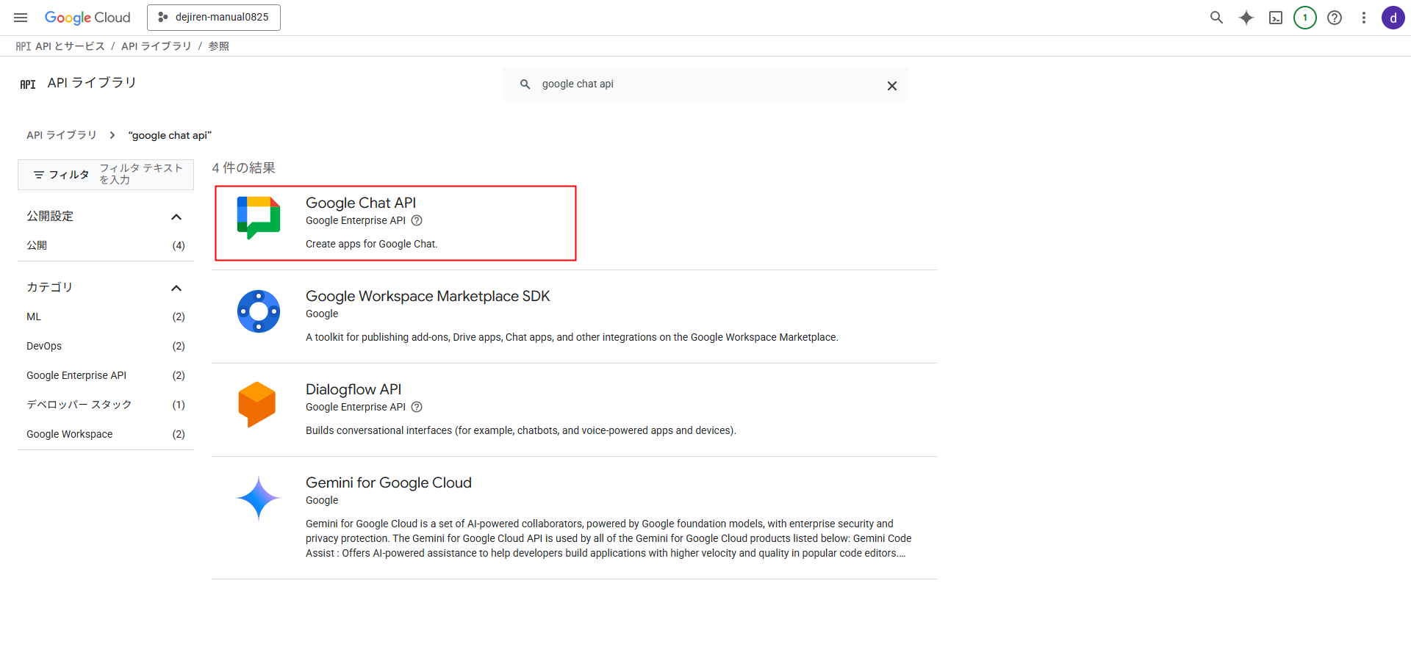
Task: Open the notifications badge showing 1
Action: click(1305, 18)
